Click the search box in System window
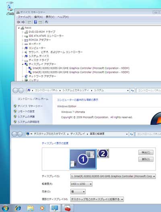 pos(149,90)
